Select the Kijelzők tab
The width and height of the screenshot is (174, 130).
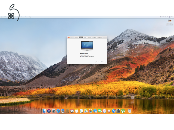(81, 37)
